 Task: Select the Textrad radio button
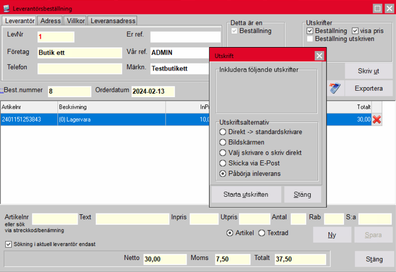pos(262,233)
